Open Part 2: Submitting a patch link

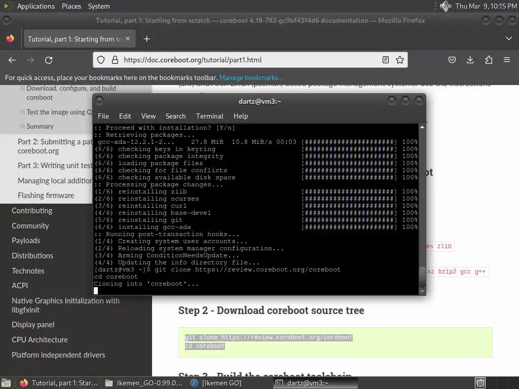pos(55,146)
